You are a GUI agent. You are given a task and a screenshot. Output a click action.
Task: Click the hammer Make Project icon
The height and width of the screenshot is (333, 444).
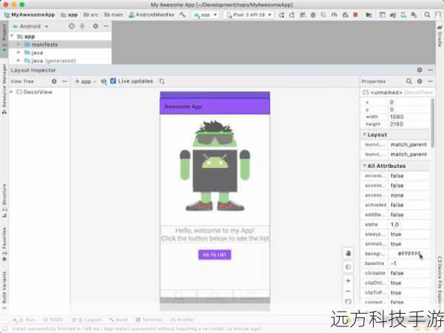[183, 15]
